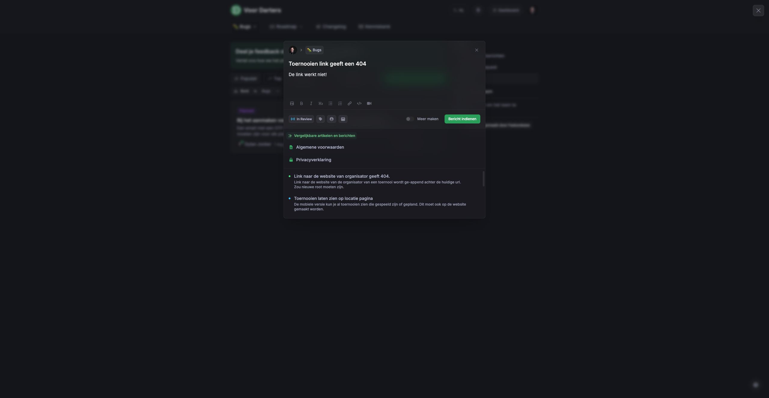Screen dimensions: 769x398
Task: Open the calendar date picker button
Action: tap(343, 119)
